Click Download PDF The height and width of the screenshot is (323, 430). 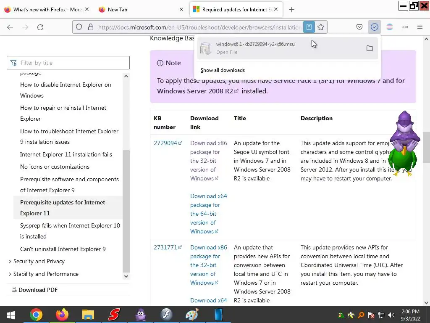tap(34, 290)
